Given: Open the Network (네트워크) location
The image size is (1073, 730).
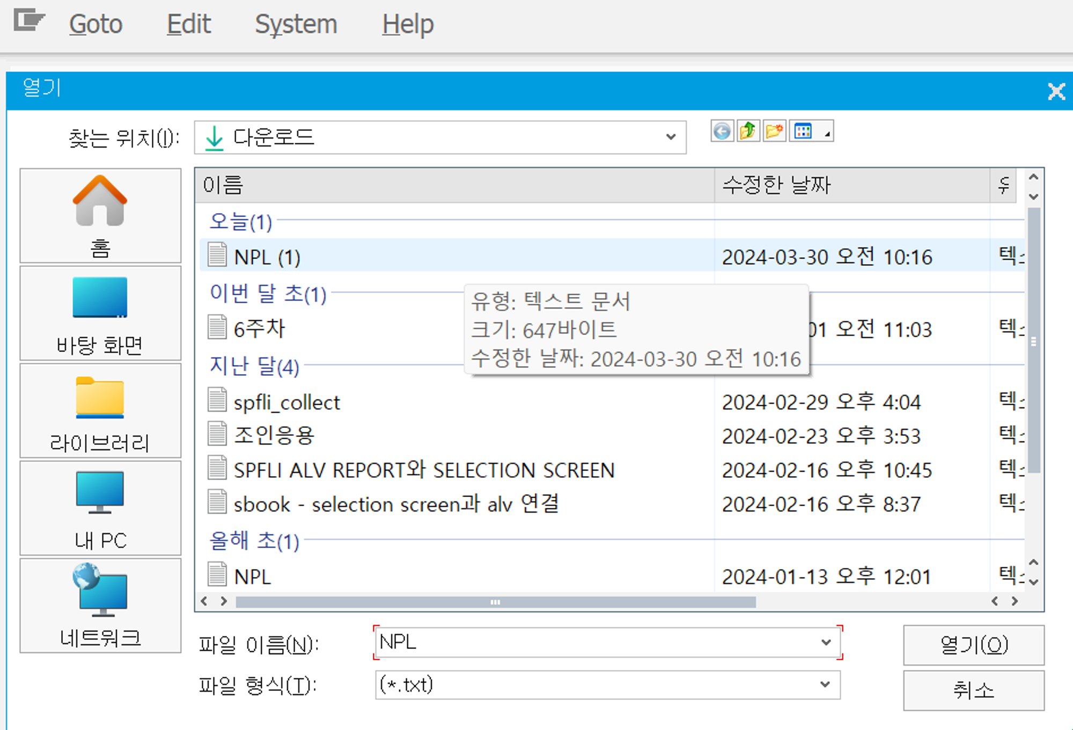Looking at the screenshot, I should pos(100,605).
